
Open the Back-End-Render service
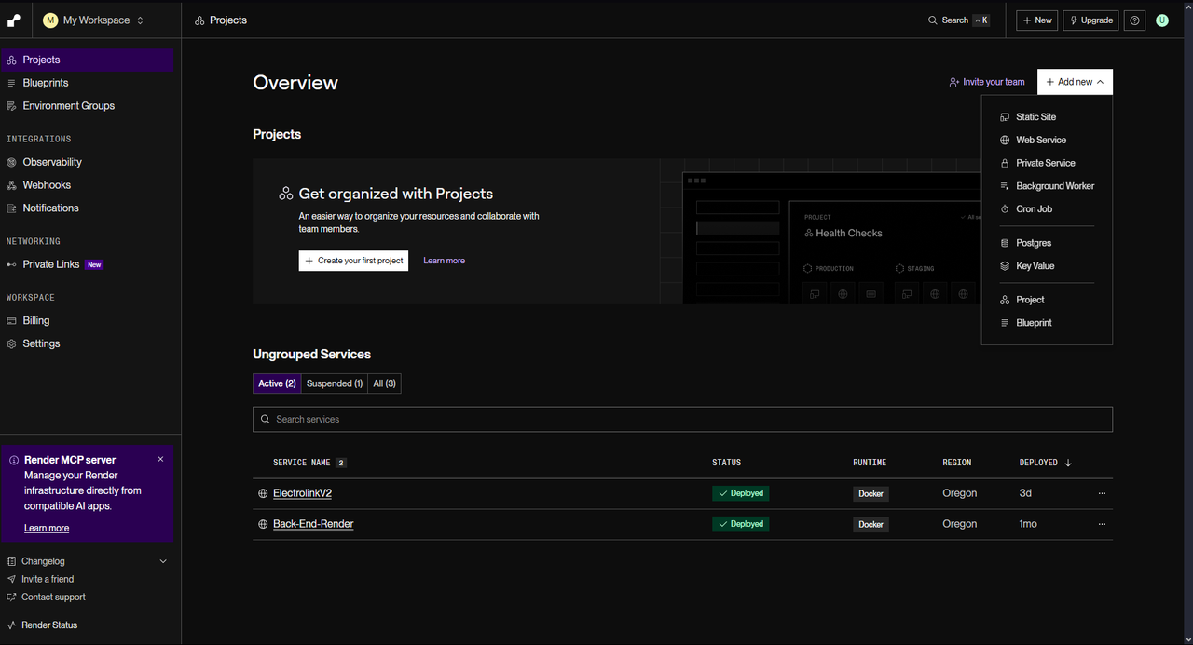(x=313, y=524)
